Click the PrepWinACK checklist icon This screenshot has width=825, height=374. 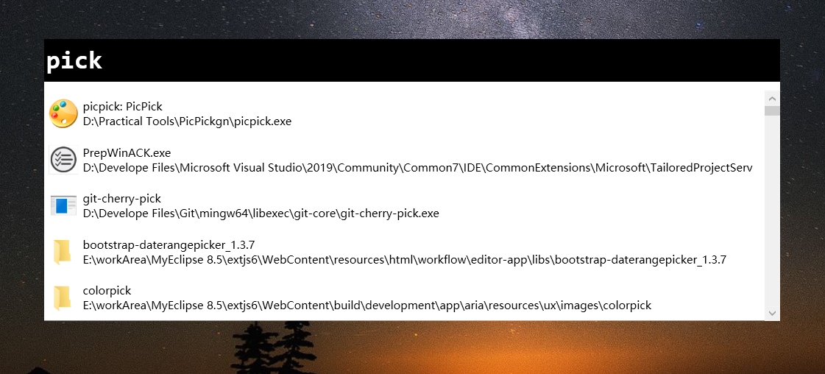pos(63,159)
